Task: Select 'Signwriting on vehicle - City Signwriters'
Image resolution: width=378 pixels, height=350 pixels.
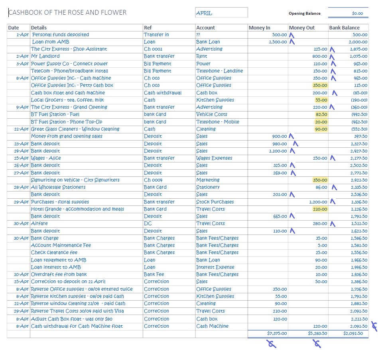Action: 75,180
